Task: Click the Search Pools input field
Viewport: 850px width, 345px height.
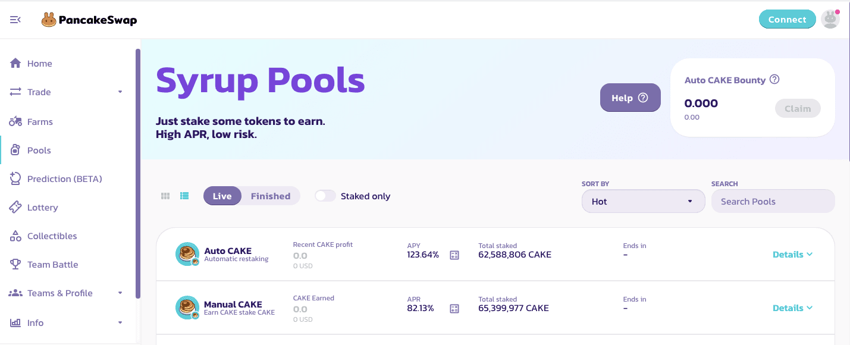Action: point(773,202)
